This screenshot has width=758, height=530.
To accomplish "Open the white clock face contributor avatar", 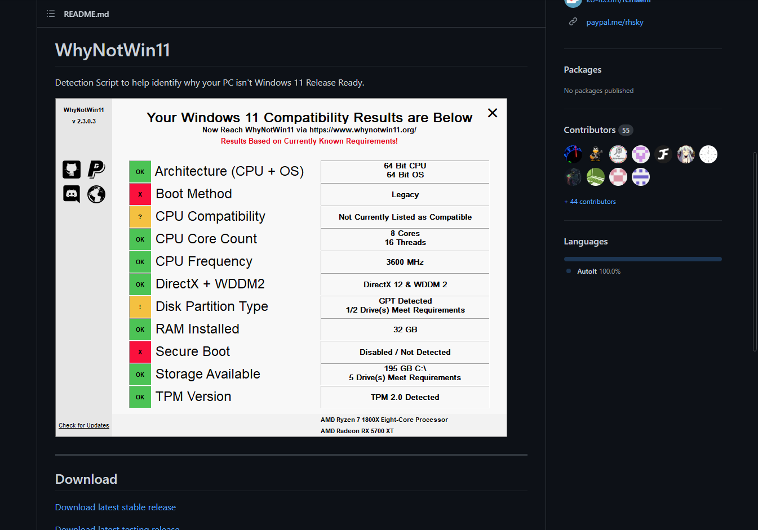I will pos(708,154).
